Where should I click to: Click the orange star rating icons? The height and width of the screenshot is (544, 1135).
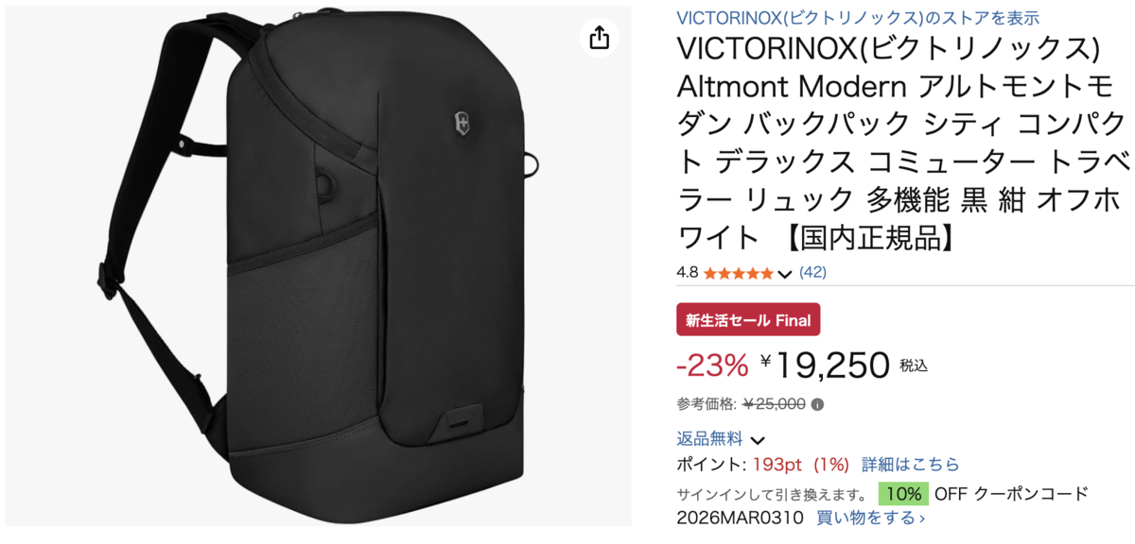(738, 273)
